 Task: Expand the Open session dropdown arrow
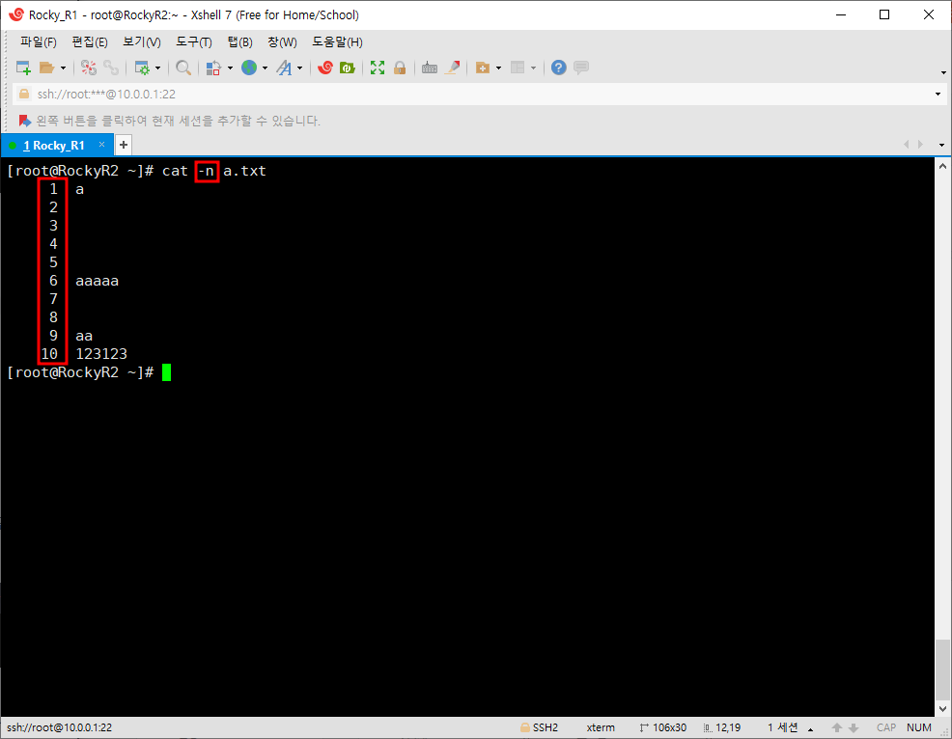pos(63,68)
